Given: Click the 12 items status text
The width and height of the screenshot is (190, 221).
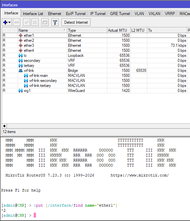Looking at the screenshot, I should 9,132.
